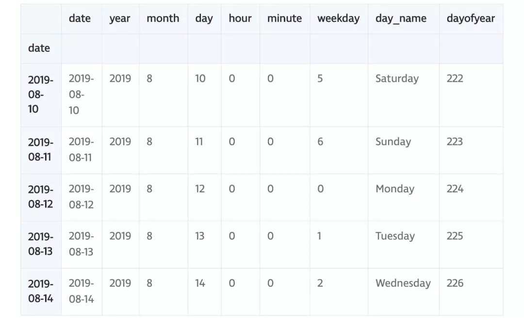Click the dayofyear value 222
The image size is (524, 323).
[x=455, y=78]
